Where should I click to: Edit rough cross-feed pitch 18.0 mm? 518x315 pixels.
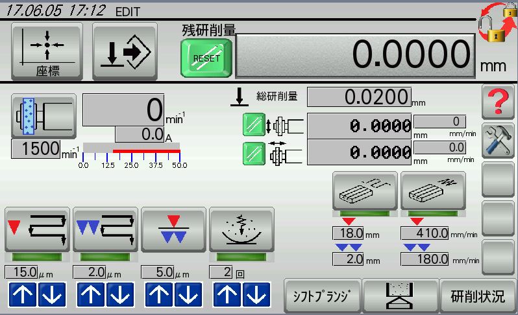(348, 233)
